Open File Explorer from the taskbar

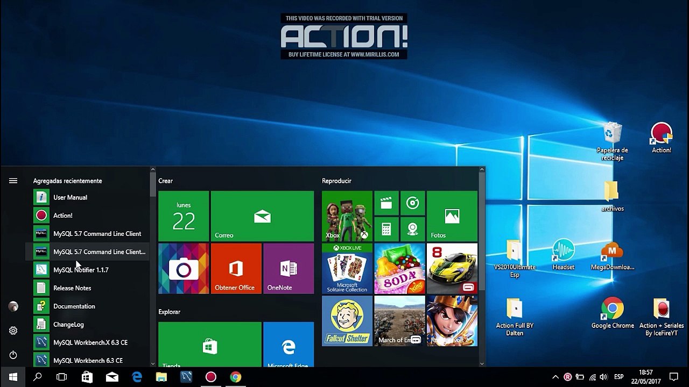(161, 377)
